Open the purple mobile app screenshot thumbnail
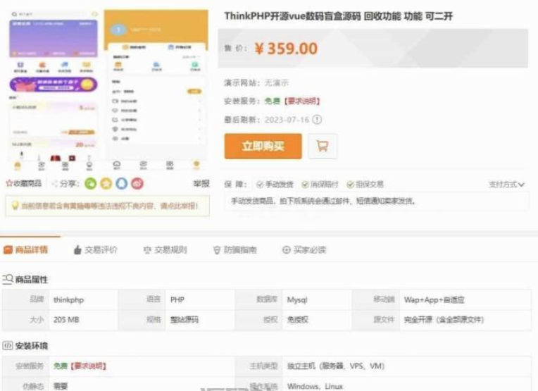The width and height of the screenshot is (538, 391). coord(54,91)
